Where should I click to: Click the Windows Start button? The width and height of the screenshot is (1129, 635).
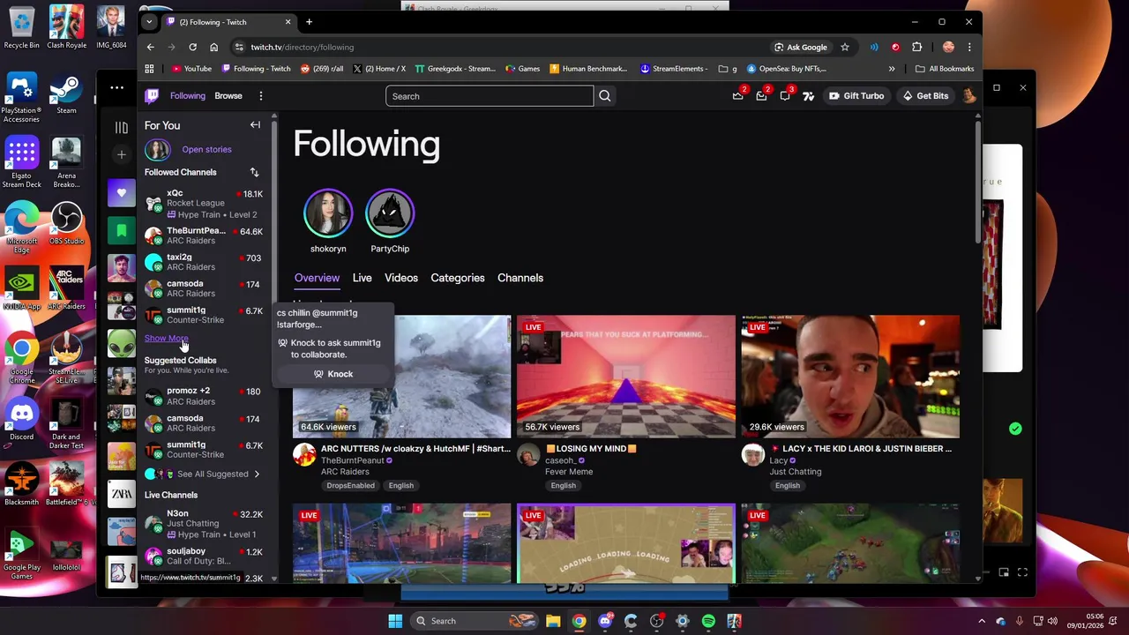[395, 621]
